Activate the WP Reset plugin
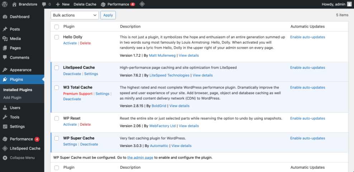354x172 pixels. point(70,124)
